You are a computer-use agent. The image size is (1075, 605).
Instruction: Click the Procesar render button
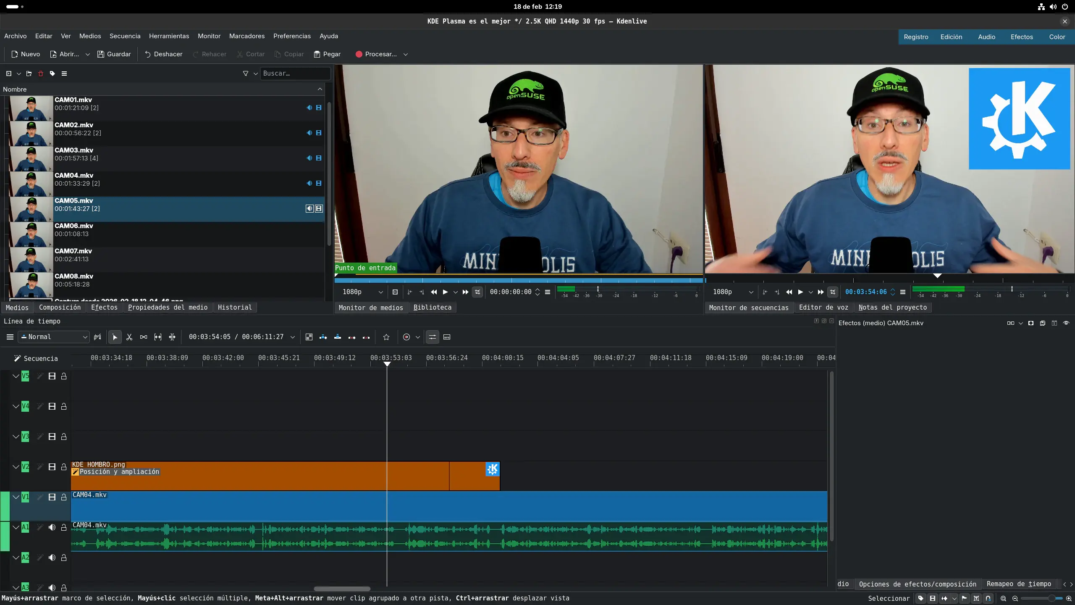point(376,54)
